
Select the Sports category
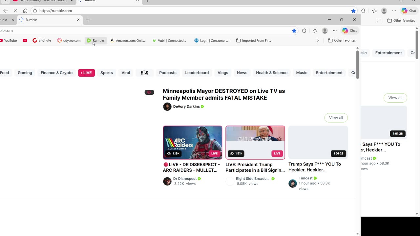point(106,73)
